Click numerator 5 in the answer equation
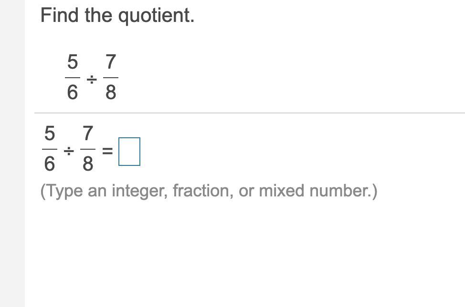Viewport: 465px width, 307px height. tap(50, 133)
